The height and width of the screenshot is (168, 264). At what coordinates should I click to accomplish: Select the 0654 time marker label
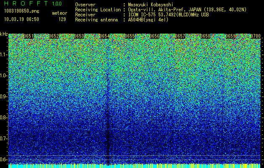coord(105,36)
